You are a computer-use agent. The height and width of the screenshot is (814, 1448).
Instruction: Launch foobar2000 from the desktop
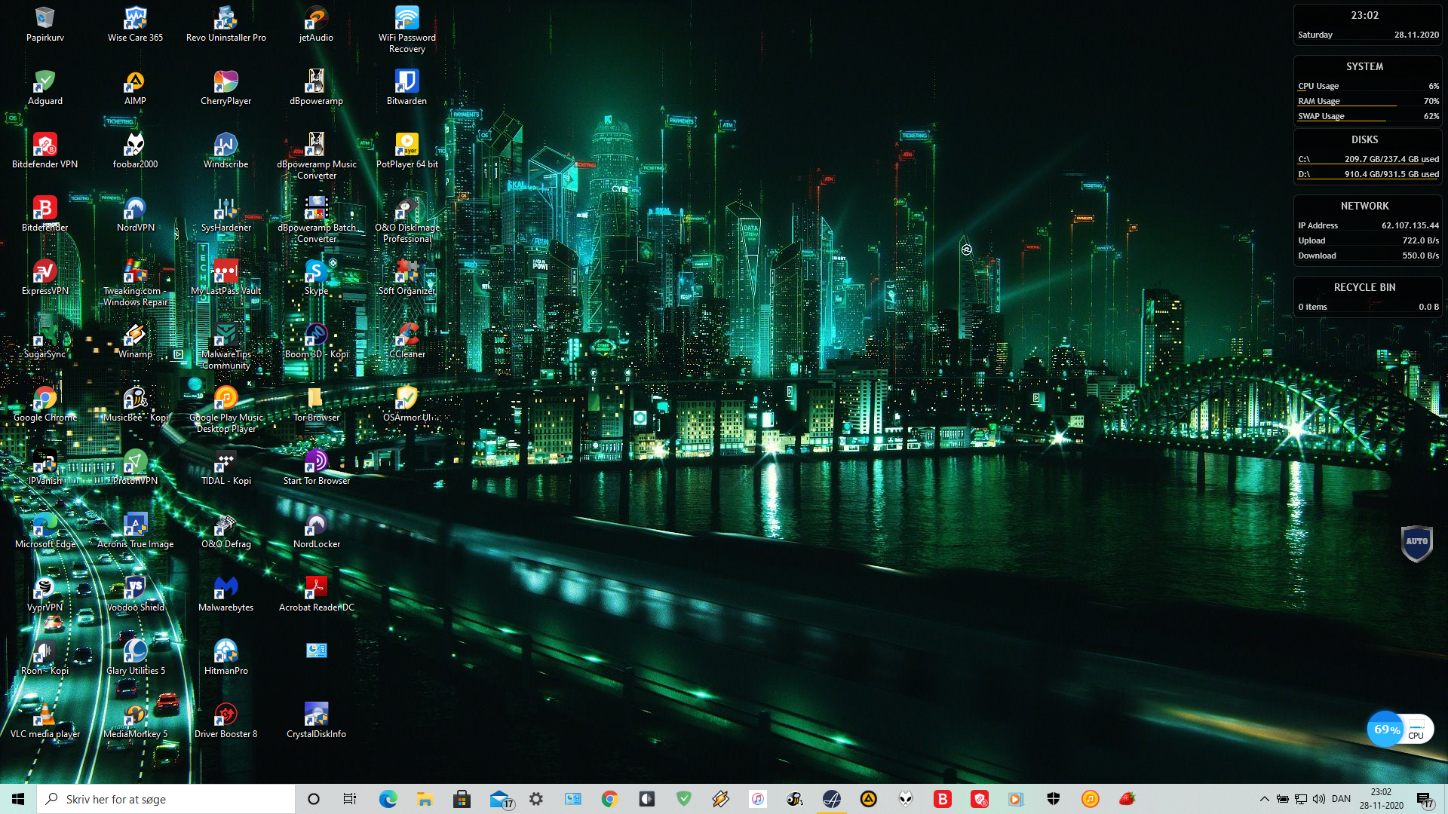[x=135, y=145]
